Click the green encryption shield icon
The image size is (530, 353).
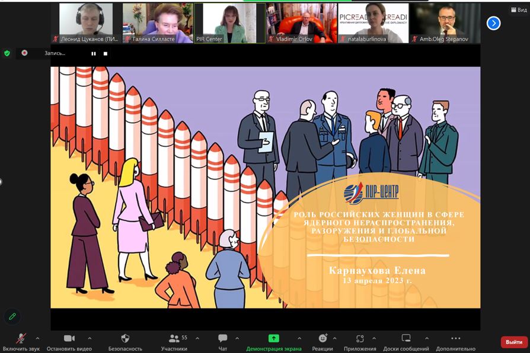coord(7,53)
